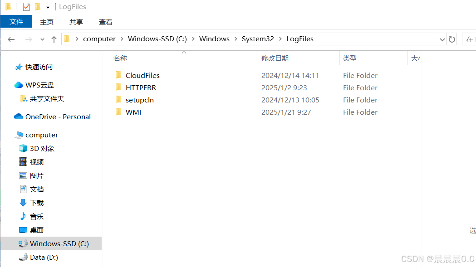Switch to the 查看 ribbon tab
Viewport: 476px width, 267px height.
point(106,22)
